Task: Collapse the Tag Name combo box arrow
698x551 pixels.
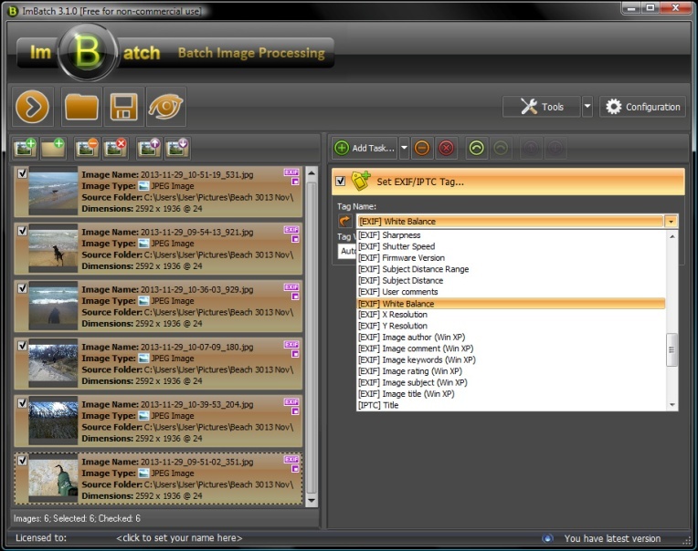Action: tap(672, 222)
